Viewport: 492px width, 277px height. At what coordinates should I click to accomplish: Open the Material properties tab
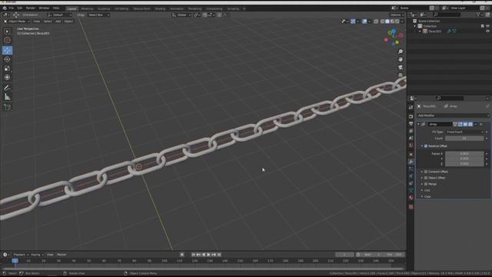tap(411, 198)
